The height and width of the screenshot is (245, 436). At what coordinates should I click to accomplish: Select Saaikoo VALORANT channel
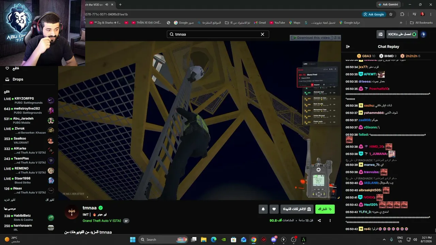[29, 141]
